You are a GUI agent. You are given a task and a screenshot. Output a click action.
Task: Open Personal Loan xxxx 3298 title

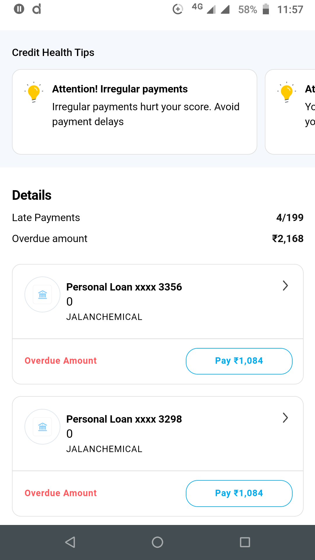coord(124,419)
